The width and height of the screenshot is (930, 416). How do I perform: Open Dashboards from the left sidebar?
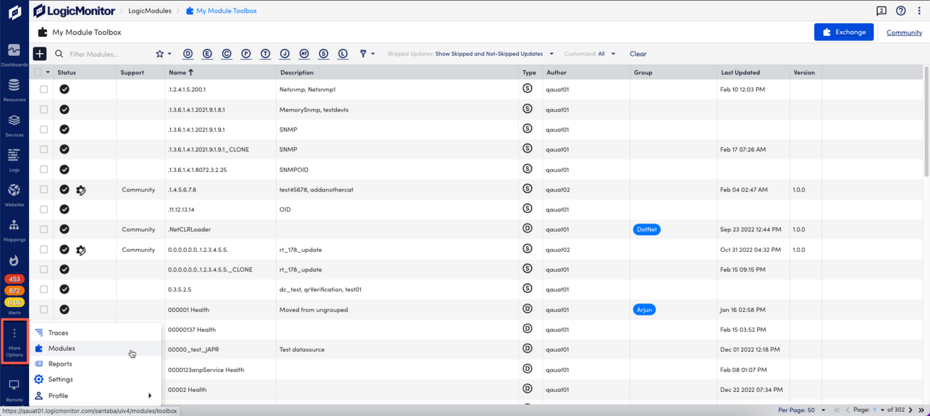click(14, 53)
